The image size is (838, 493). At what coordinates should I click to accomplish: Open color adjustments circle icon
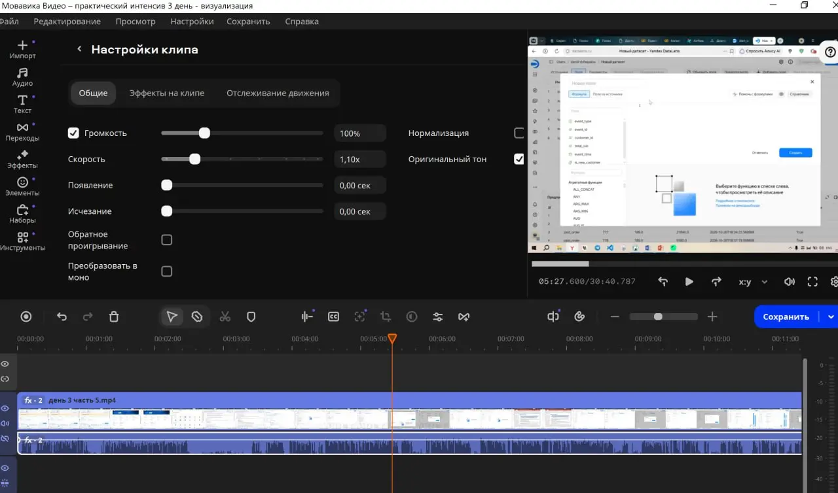click(x=412, y=316)
